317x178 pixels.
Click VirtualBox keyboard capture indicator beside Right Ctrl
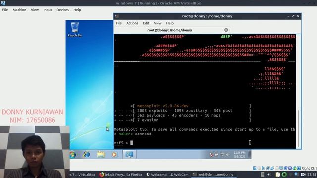coord(299,168)
